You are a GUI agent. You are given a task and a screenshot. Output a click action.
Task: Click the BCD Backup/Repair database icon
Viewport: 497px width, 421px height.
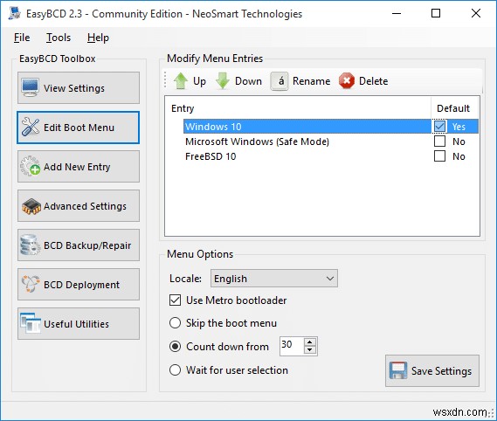click(30, 245)
